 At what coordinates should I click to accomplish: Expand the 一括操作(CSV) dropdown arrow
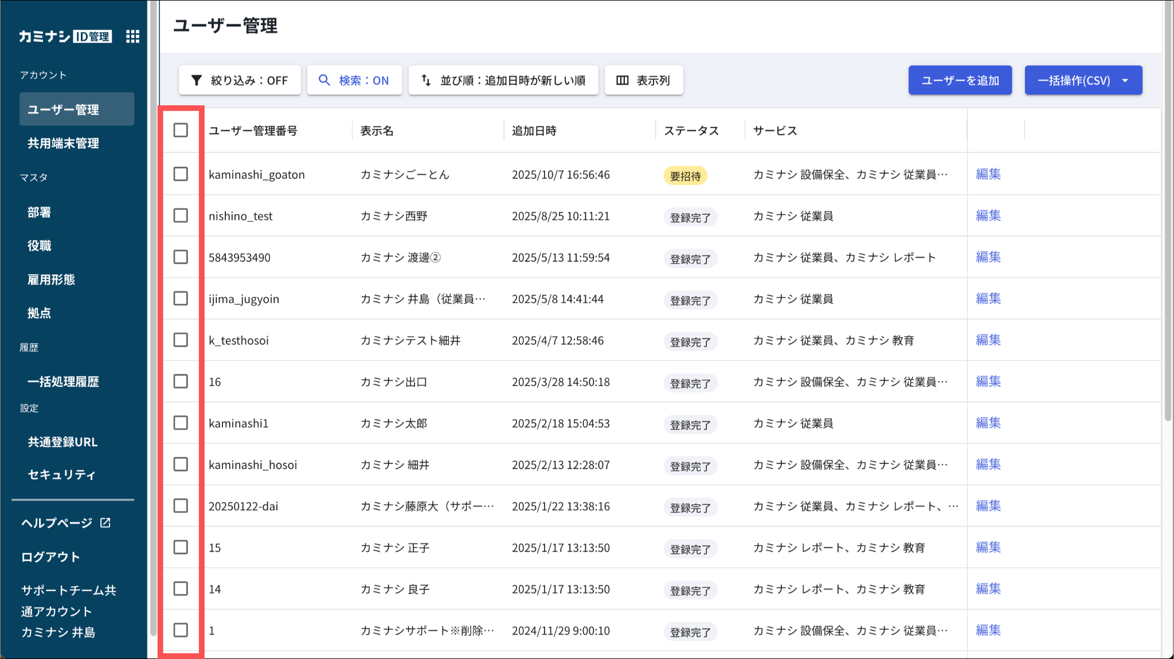click(1125, 80)
